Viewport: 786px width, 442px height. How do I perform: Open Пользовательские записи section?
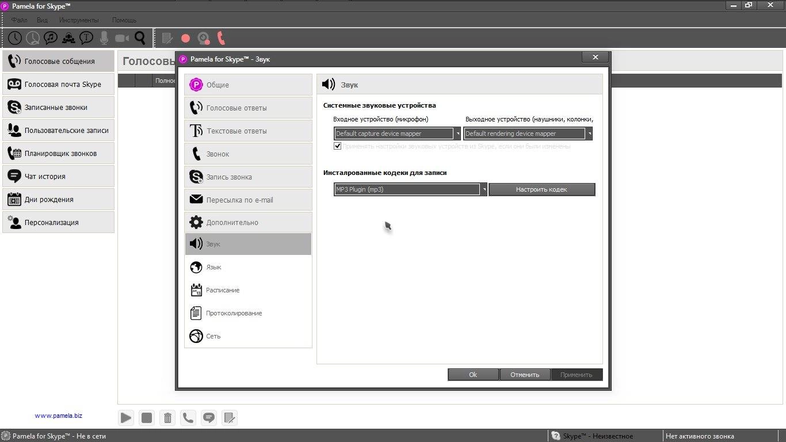[x=58, y=130]
